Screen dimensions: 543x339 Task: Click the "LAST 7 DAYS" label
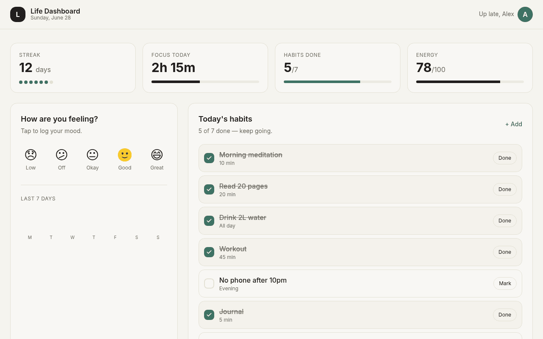coord(38,199)
